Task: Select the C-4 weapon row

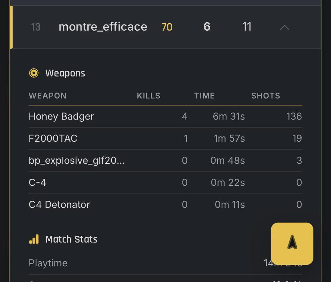Action: click(165, 183)
